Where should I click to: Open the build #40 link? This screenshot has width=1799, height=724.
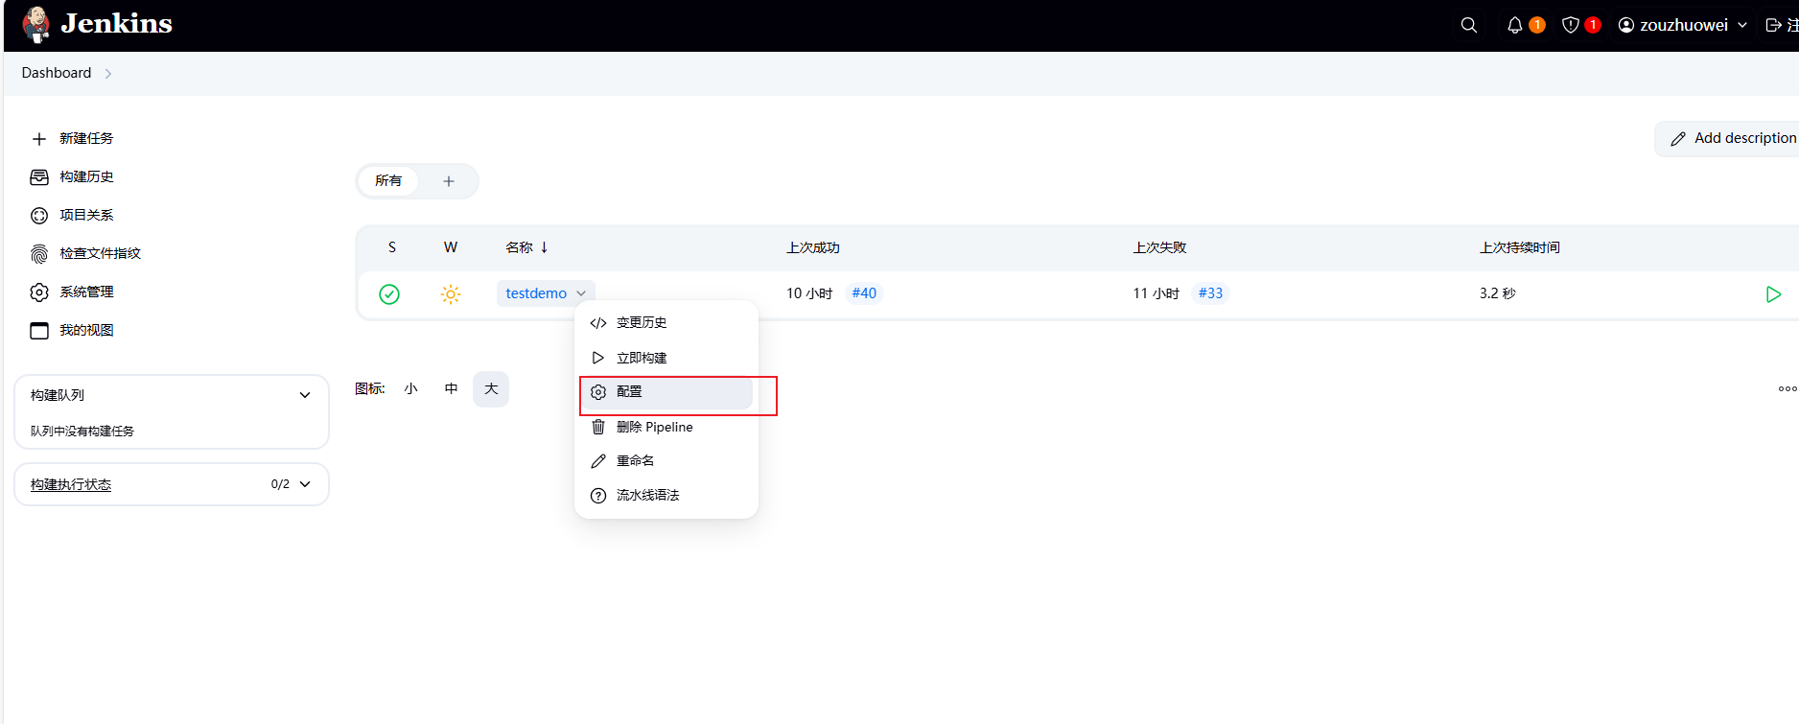864,293
